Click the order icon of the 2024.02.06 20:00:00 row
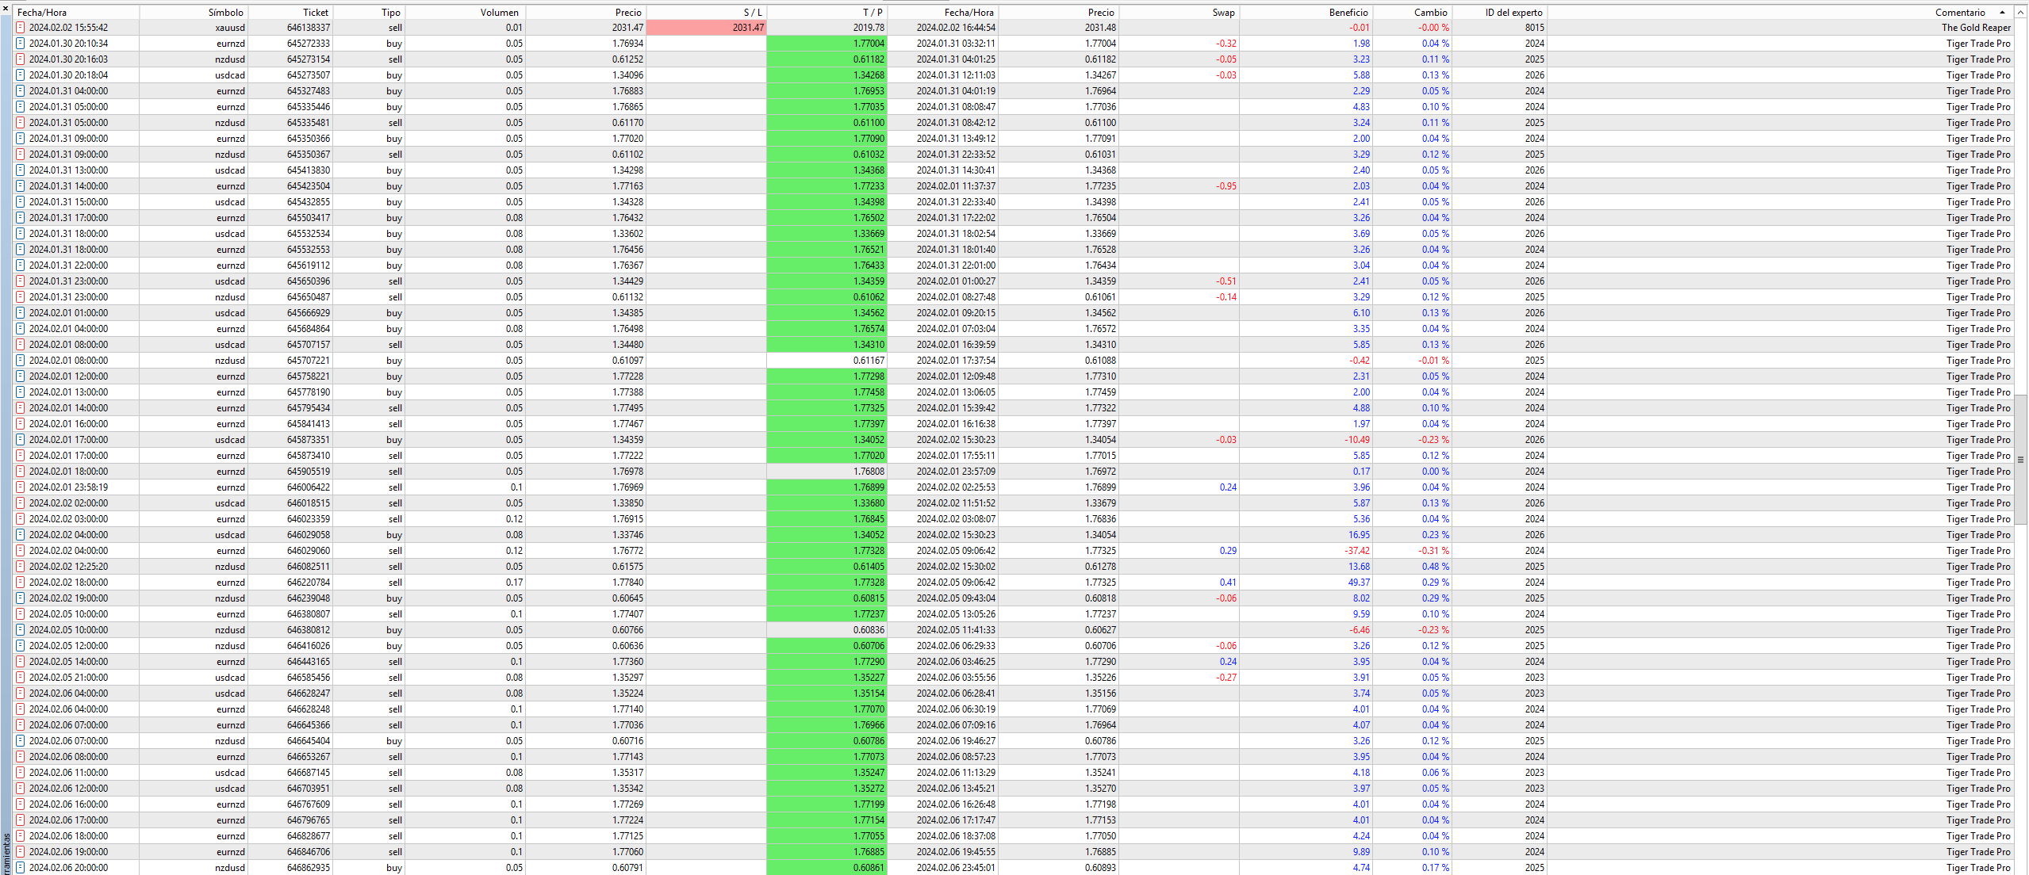 click(x=21, y=868)
